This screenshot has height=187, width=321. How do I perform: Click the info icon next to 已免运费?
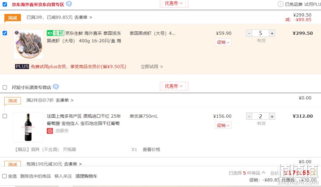click(x=281, y=4)
